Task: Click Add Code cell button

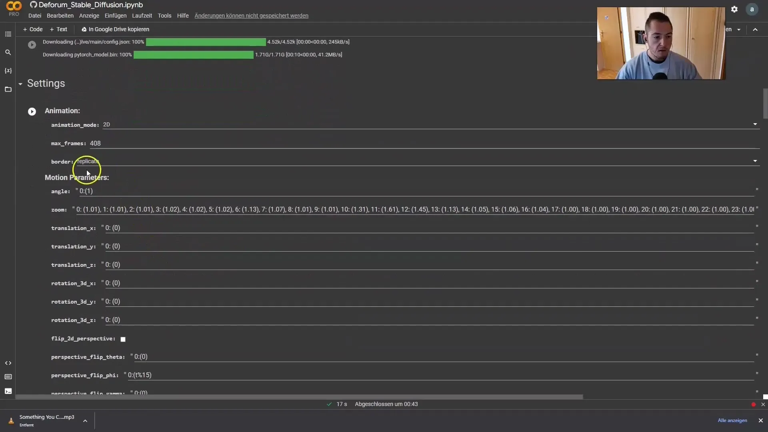Action: click(x=33, y=28)
